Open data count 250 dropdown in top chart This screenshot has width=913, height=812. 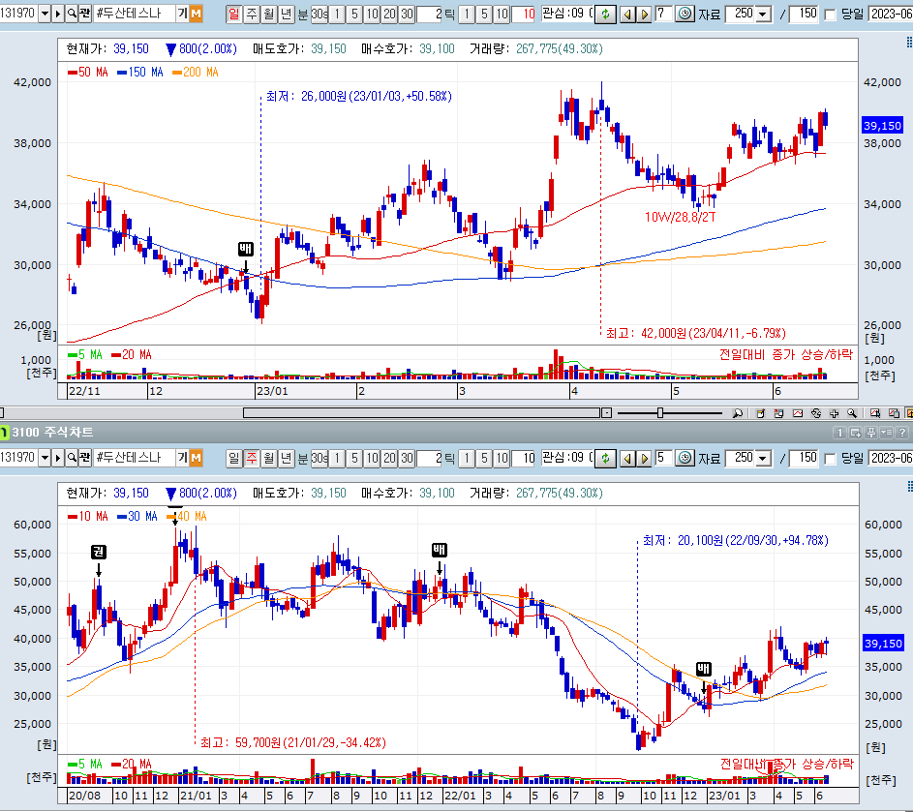coord(763,14)
